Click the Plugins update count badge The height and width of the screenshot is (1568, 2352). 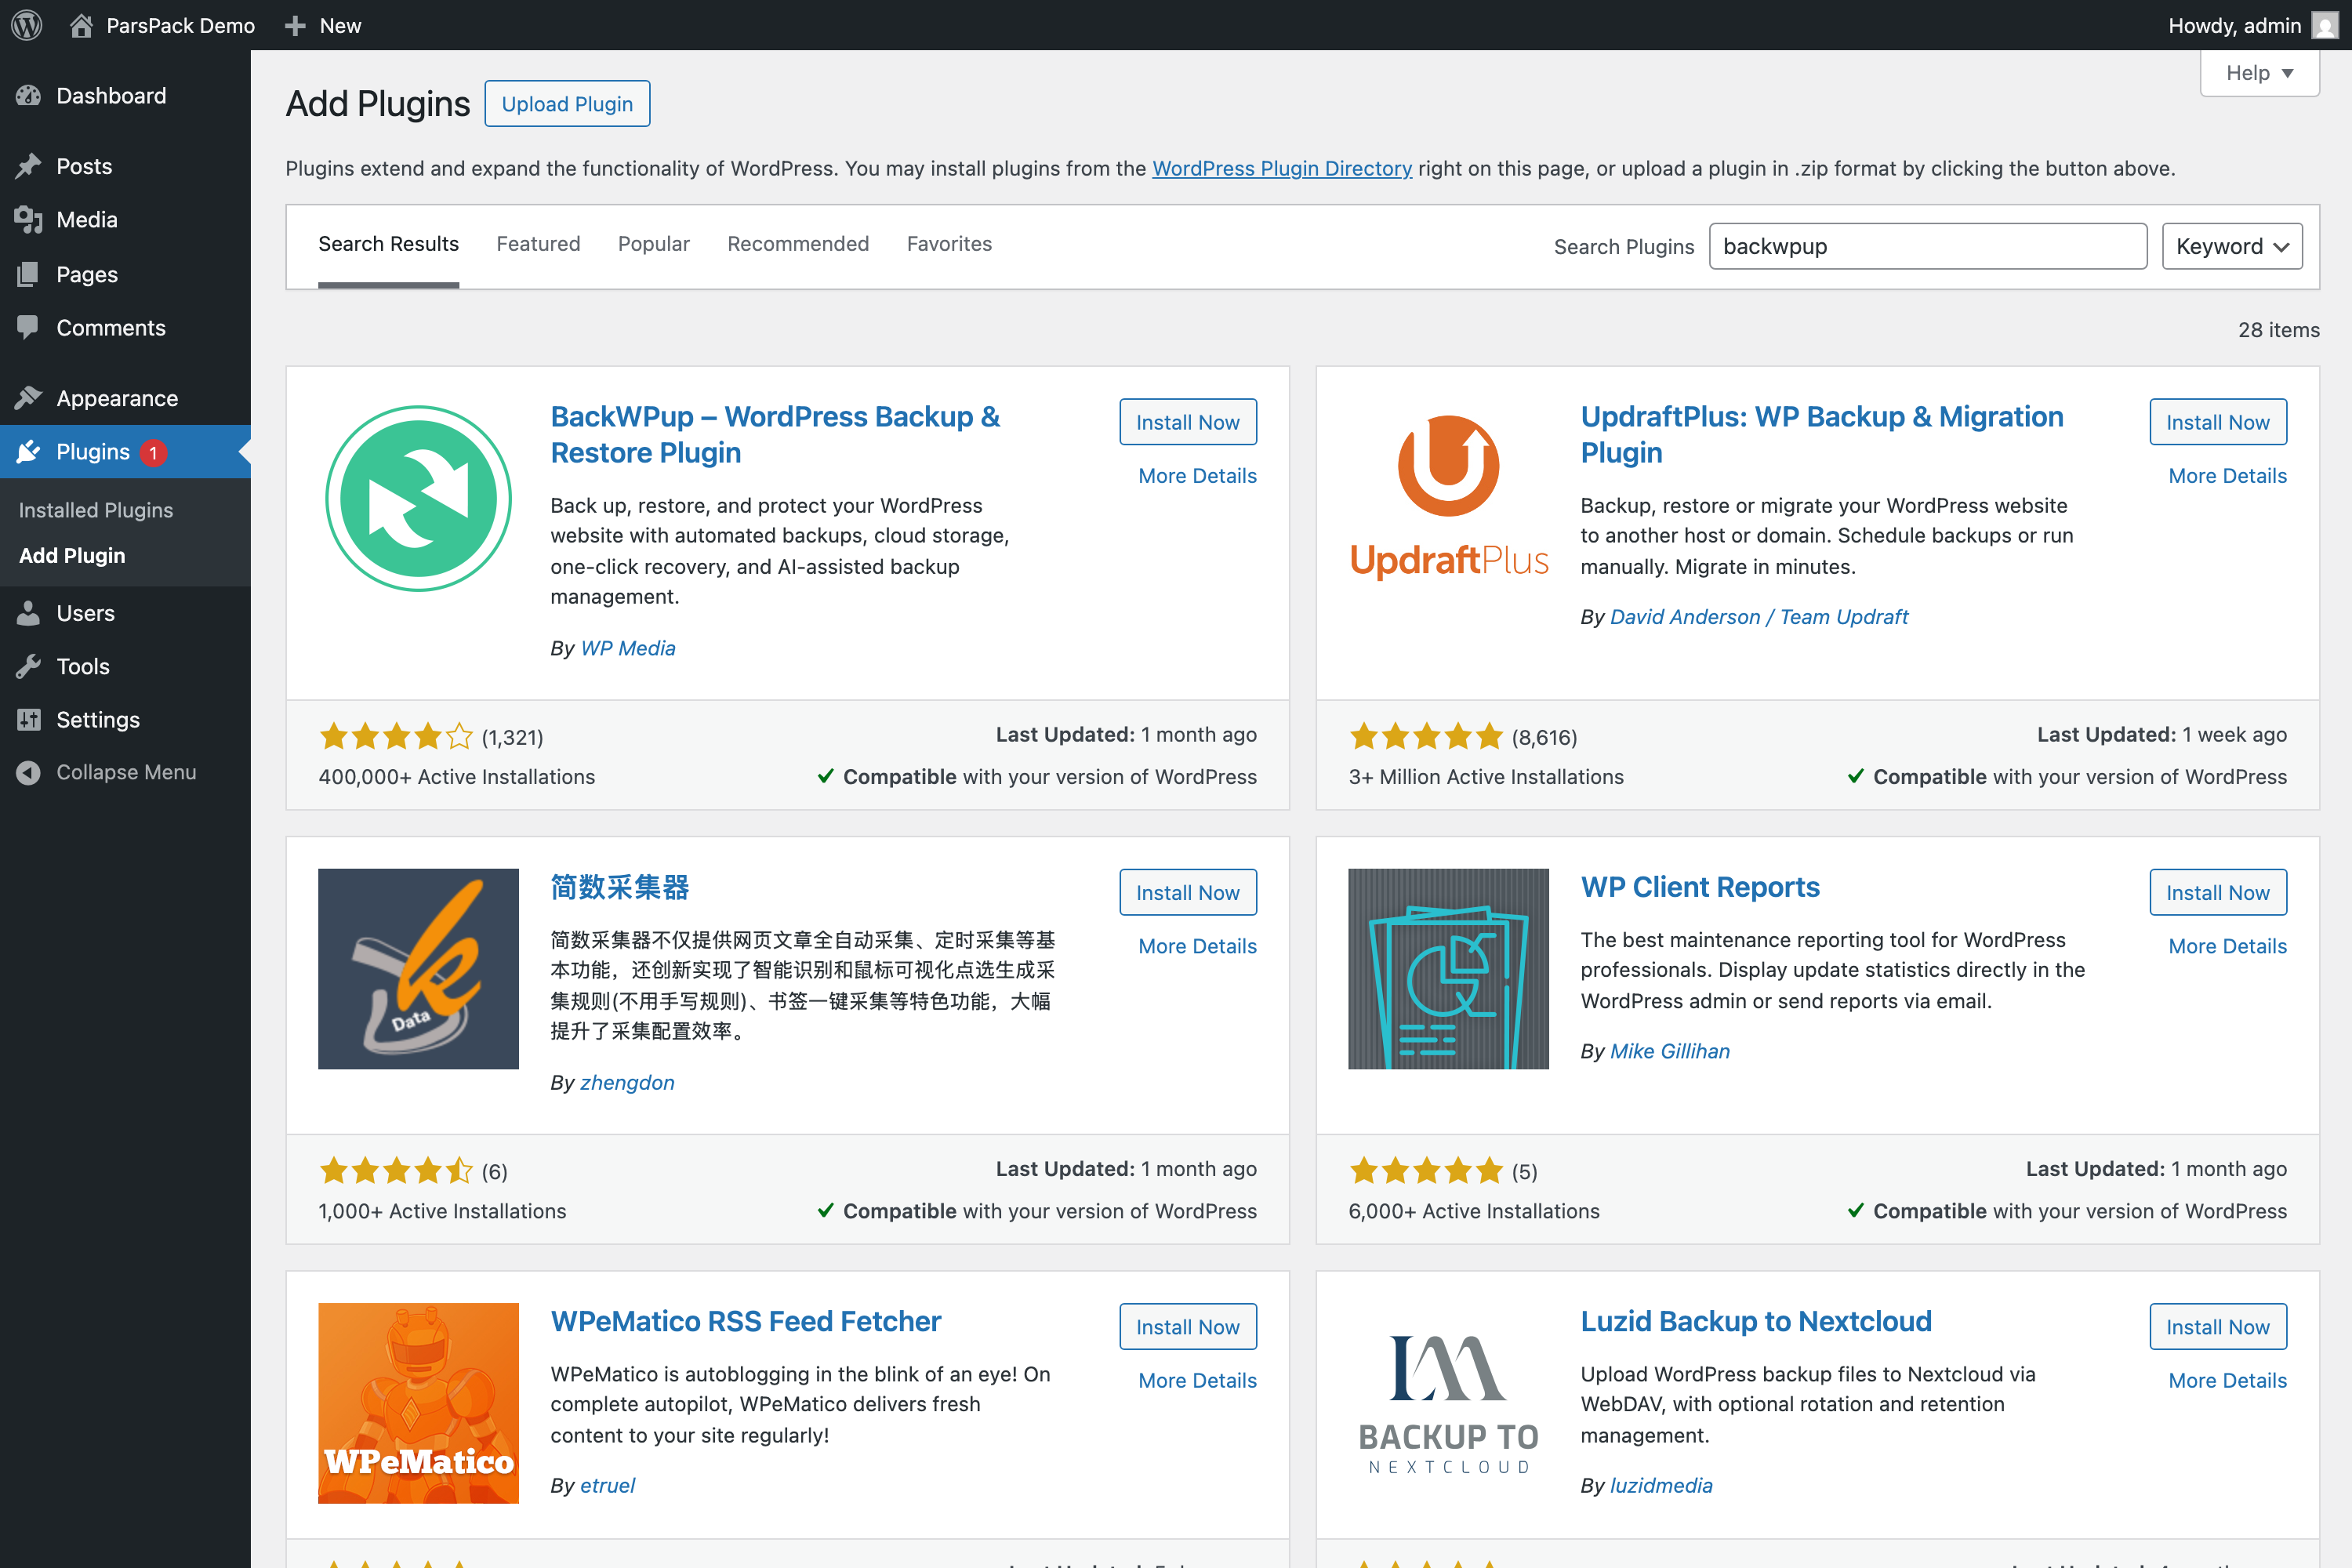pos(153,452)
